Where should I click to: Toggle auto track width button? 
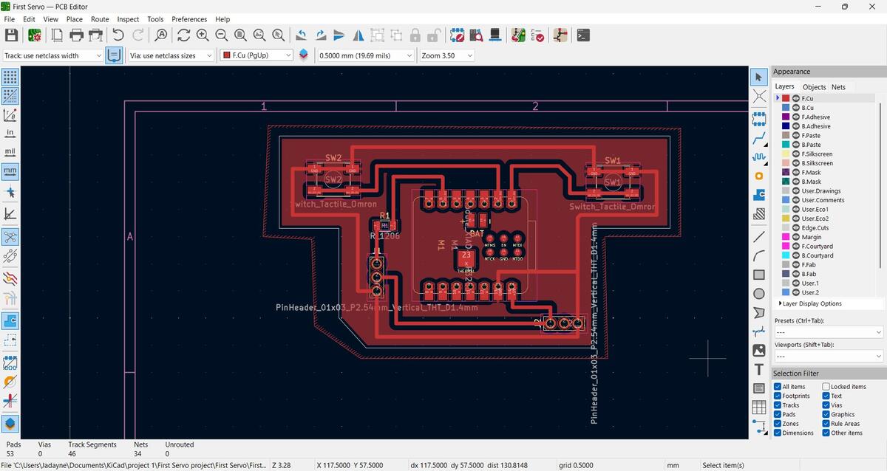114,55
